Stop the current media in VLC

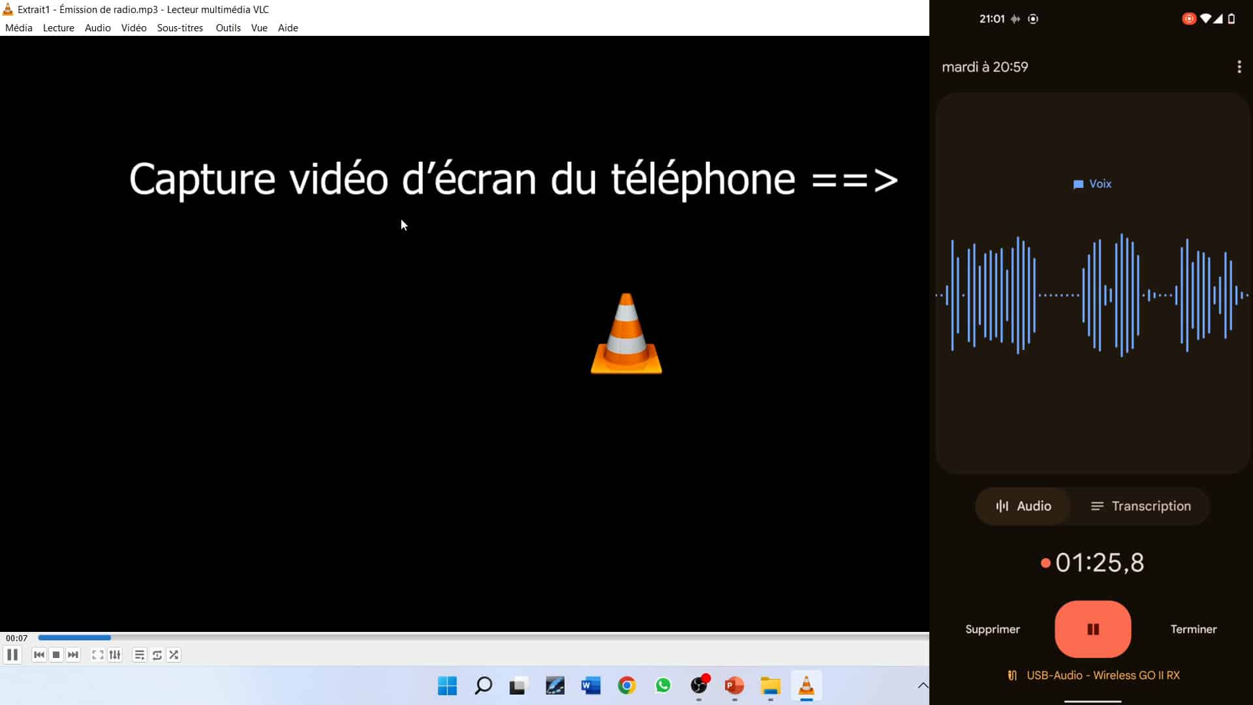click(x=56, y=655)
